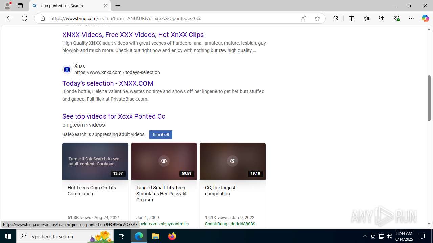Open 'CC, the largest - compilation' video title
The image size is (433, 243).
click(x=222, y=191)
